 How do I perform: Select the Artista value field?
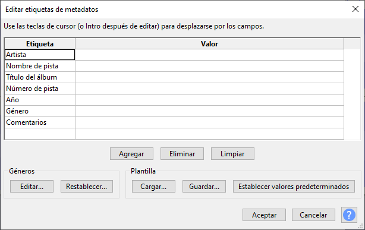point(209,55)
